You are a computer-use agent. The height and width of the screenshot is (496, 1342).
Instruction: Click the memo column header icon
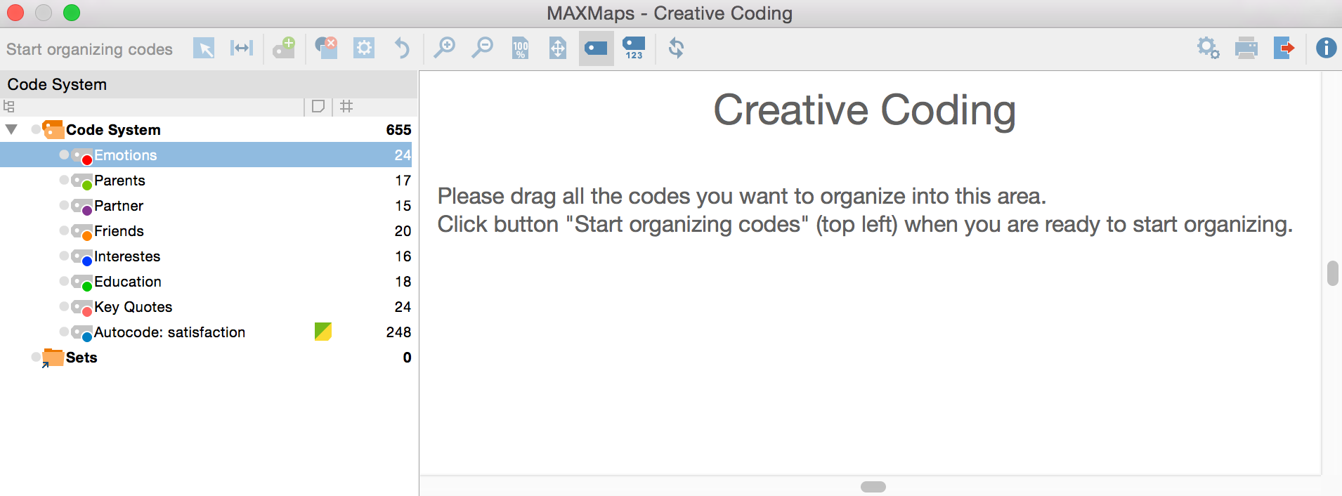(x=318, y=107)
